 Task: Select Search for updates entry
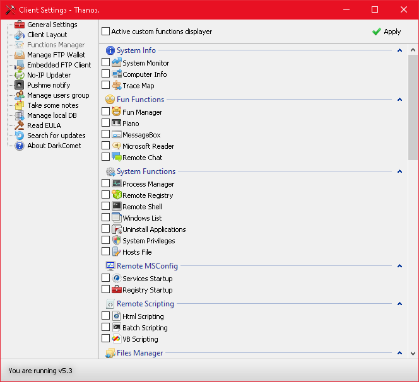56,136
